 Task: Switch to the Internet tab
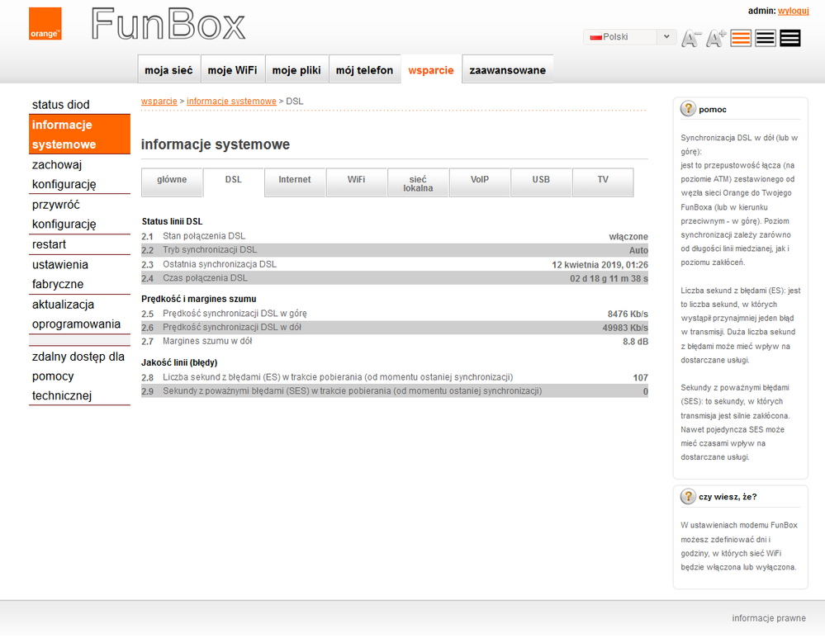[295, 180]
